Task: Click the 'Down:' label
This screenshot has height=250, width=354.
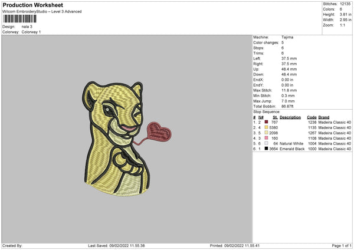Action: (258, 74)
